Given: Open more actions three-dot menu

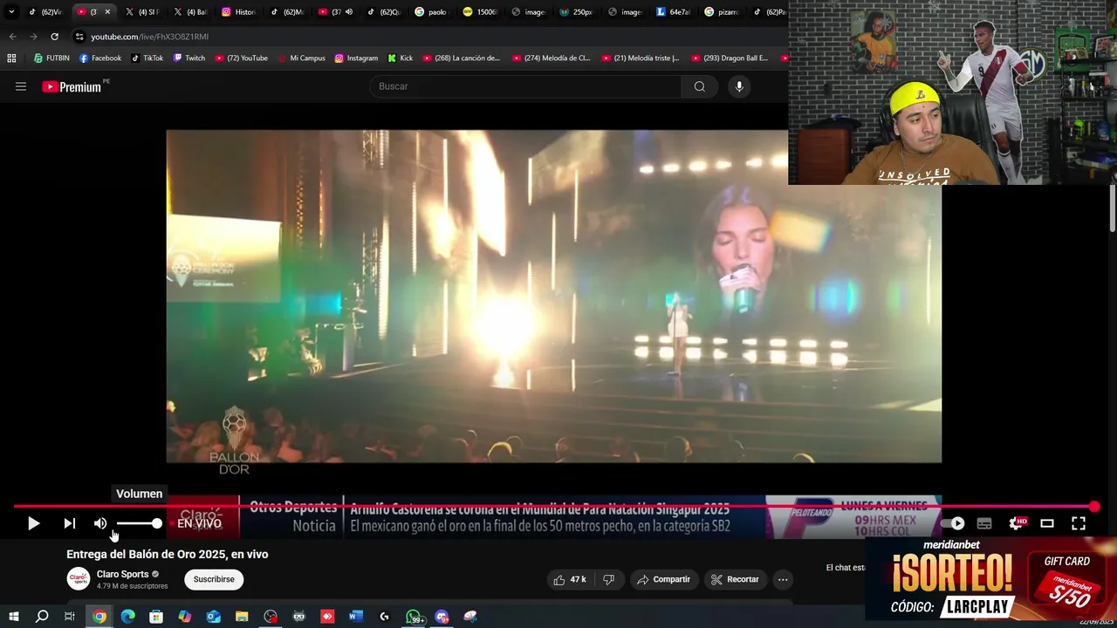Looking at the screenshot, I should click(783, 579).
